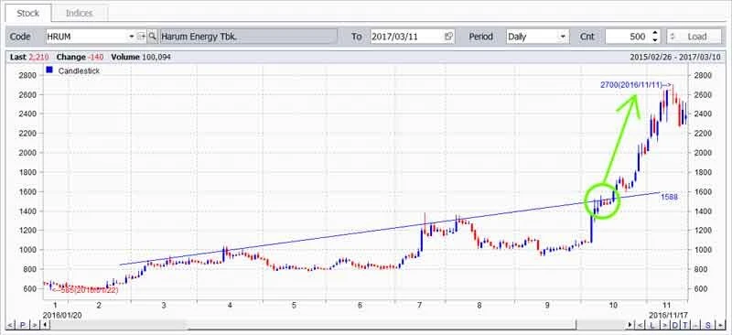Increase Cnt value with up arrow
This screenshot has height=335, width=732.
(655, 33)
